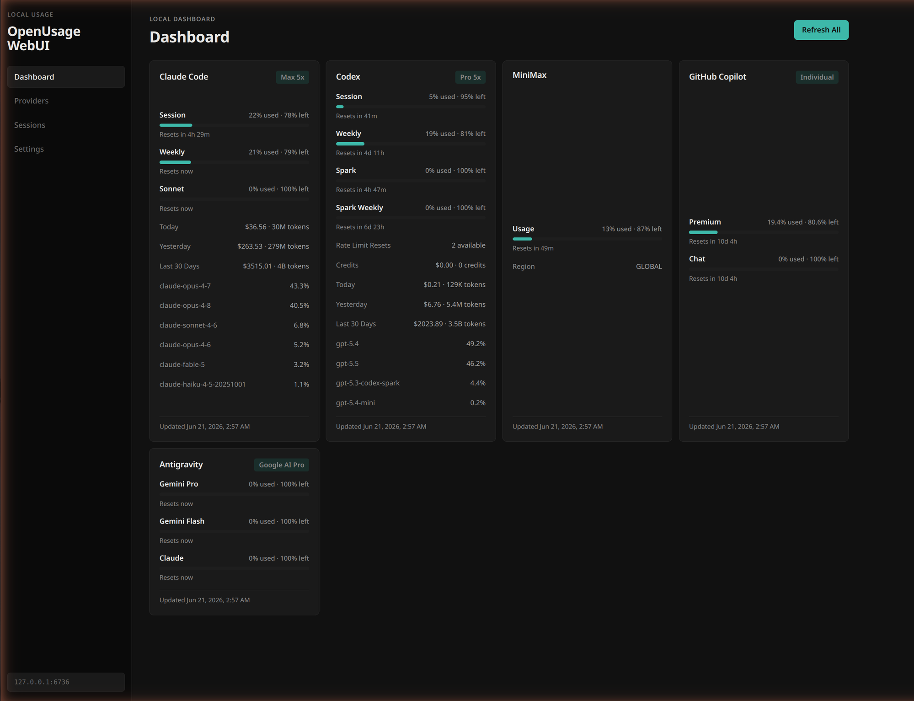914x701 pixels.
Task: Click the 13% used · 87% left value
Action: tap(632, 229)
